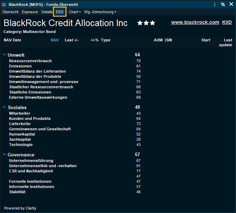
Task: Open the www.blackrock.com link
Action: point(195,22)
